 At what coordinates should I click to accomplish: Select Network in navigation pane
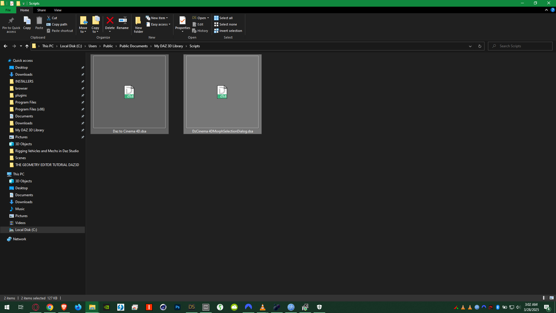pyautogui.click(x=19, y=239)
